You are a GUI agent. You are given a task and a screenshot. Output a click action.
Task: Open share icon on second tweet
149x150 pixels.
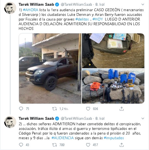(x=122, y=145)
